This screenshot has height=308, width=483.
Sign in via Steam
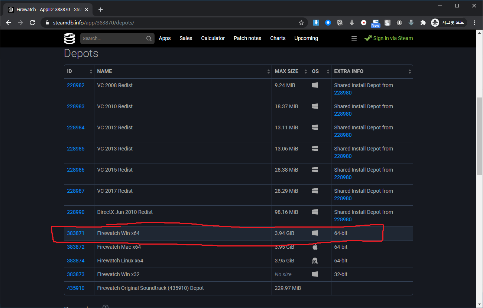tap(389, 39)
